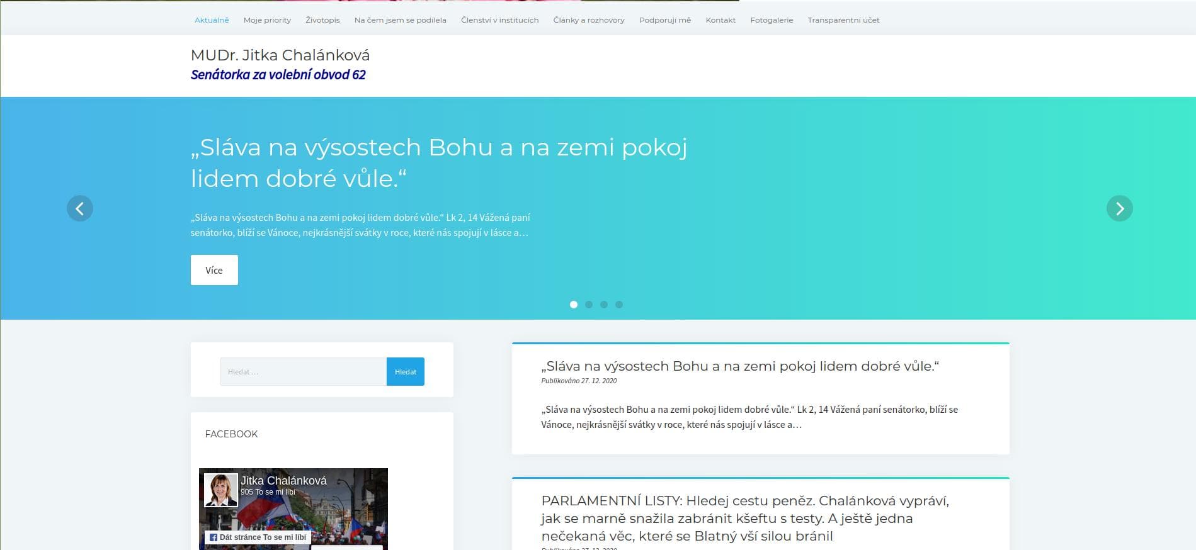Open Na čem jsem se podílela

[x=400, y=20]
